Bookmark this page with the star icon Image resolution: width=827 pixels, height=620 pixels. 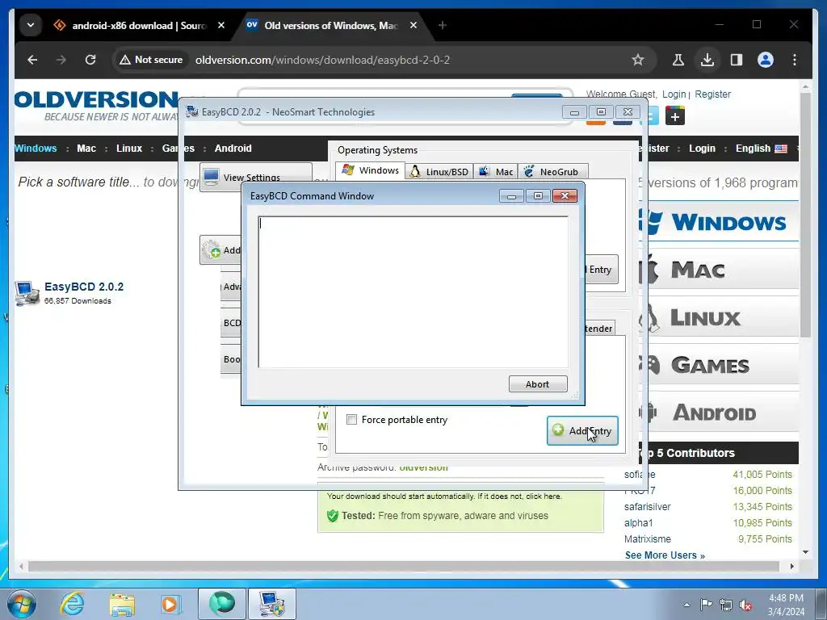pos(638,60)
